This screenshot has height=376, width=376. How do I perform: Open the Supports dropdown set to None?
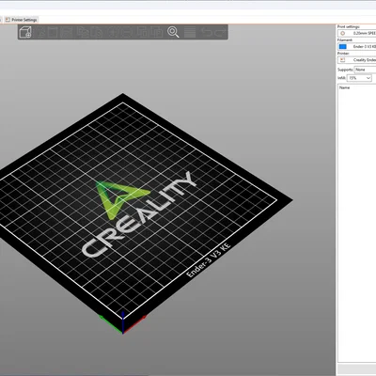(x=365, y=70)
